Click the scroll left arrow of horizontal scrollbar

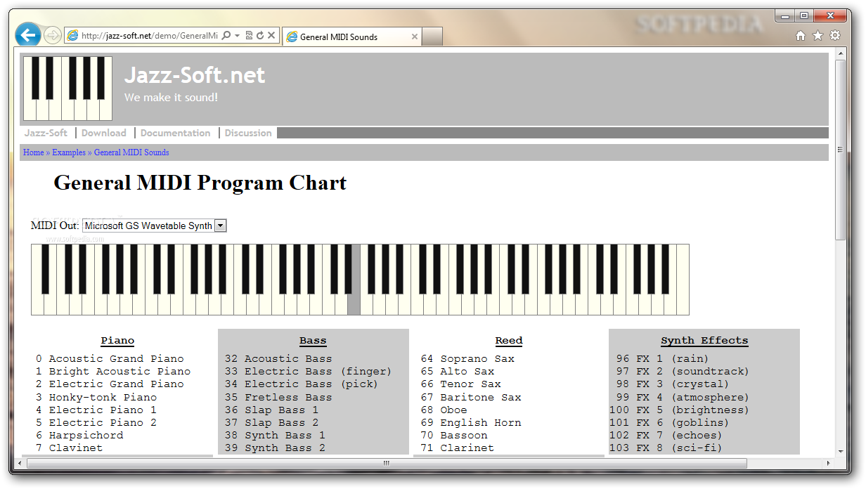(x=20, y=464)
